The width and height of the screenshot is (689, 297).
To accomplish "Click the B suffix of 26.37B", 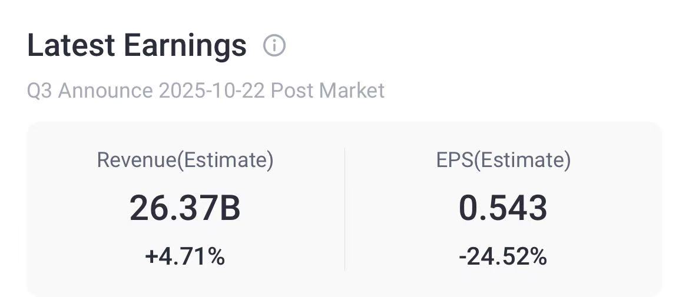I will pyautogui.click(x=230, y=208).
